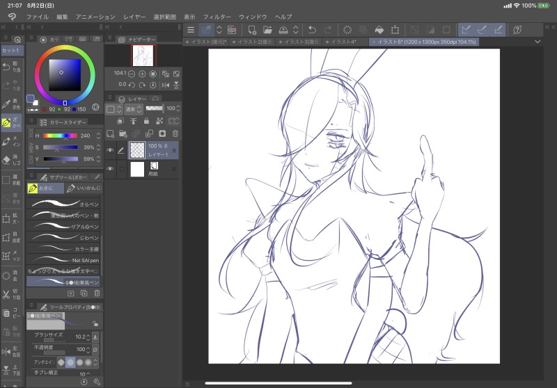The width and height of the screenshot is (557, 388).
Task: Click the scissors cut icon
Action: click(x=6, y=294)
